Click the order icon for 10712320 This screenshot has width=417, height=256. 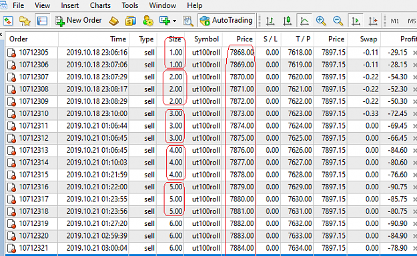pos(11,236)
